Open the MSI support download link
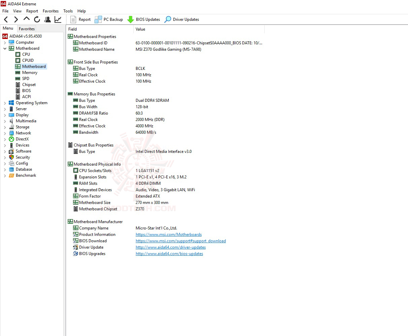The width and height of the screenshot is (408, 336). [181, 241]
